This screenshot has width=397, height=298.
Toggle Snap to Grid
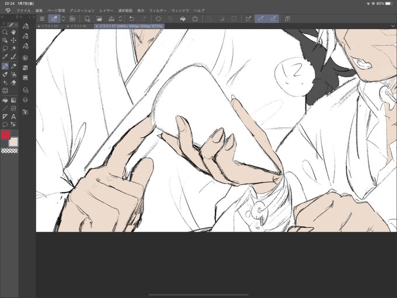coord(273,19)
